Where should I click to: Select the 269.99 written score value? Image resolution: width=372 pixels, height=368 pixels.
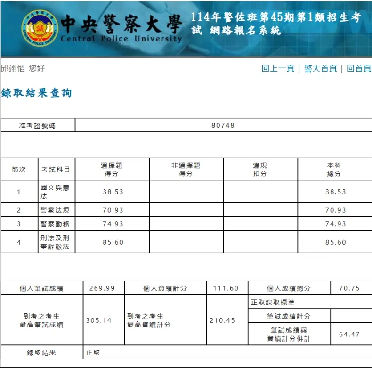pyautogui.click(x=102, y=288)
